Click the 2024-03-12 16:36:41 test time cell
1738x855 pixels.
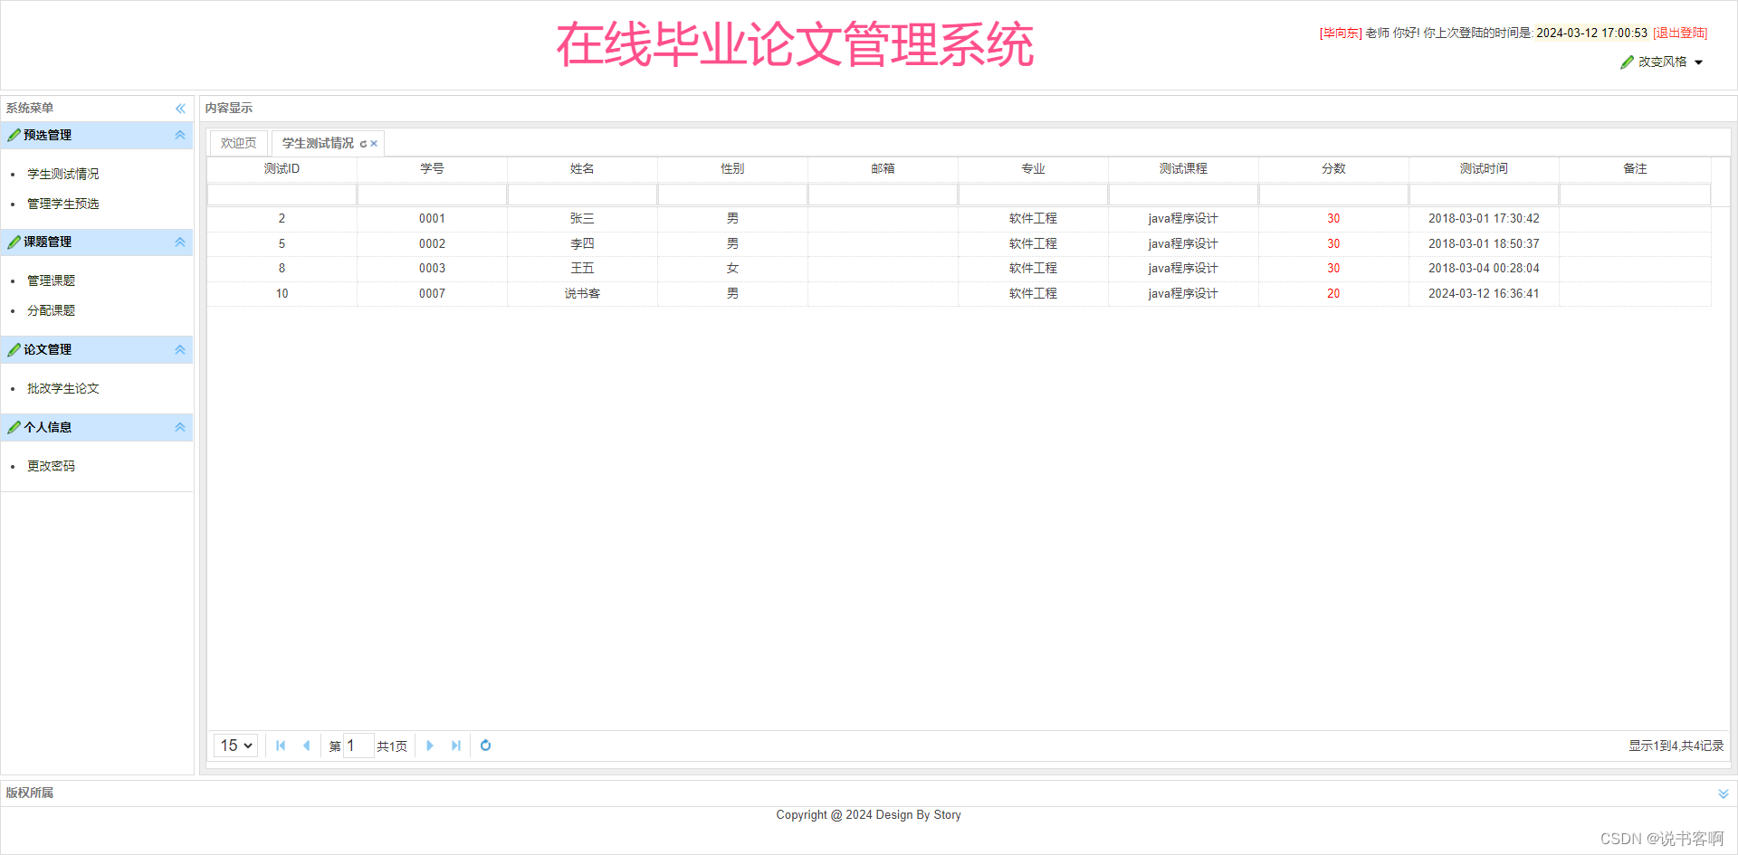pos(1484,294)
